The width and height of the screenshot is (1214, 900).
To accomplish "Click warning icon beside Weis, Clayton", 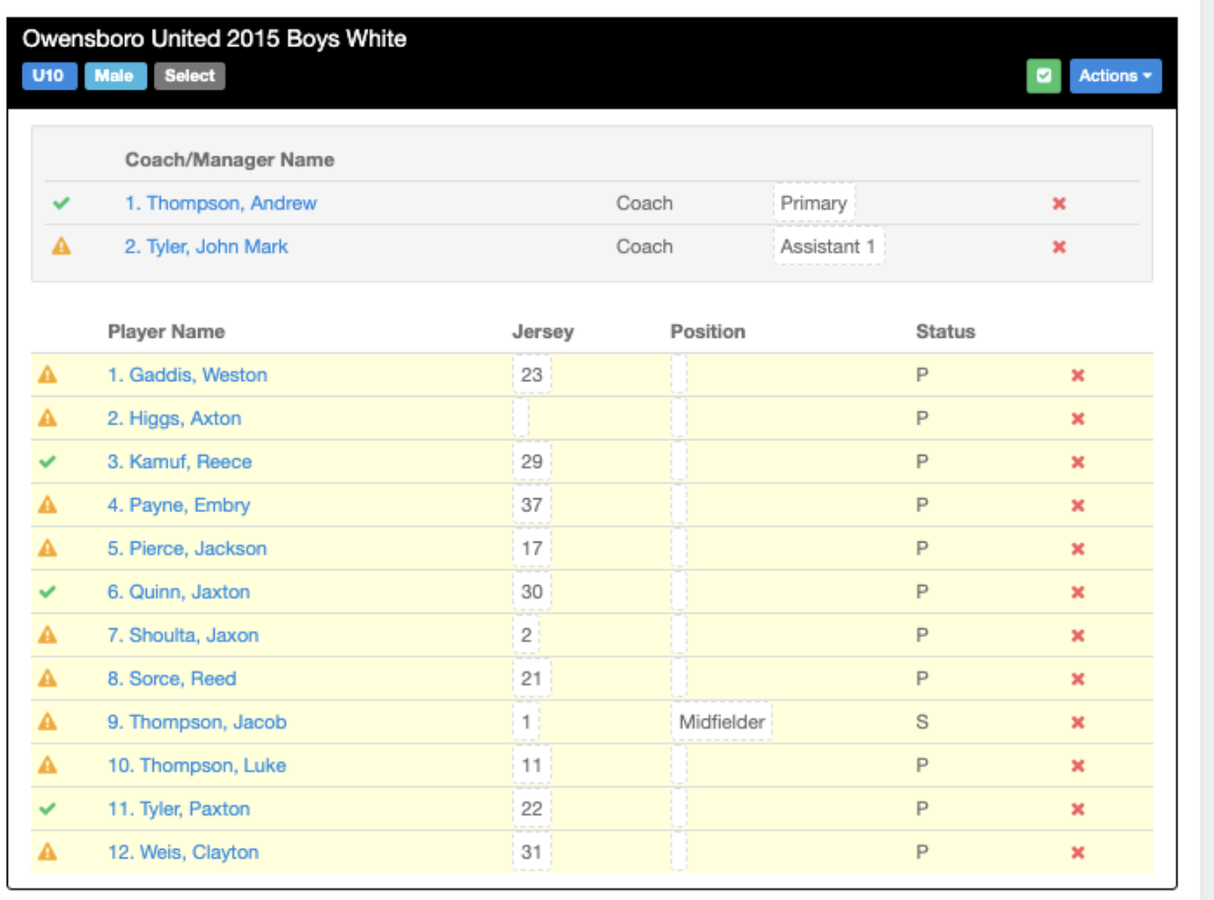I will click(47, 852).
